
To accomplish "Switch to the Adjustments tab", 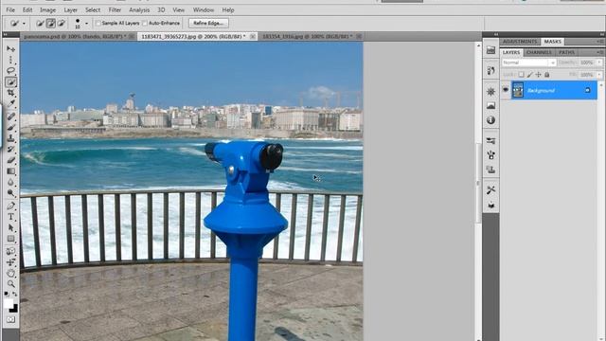I will [x=520, y=42].
